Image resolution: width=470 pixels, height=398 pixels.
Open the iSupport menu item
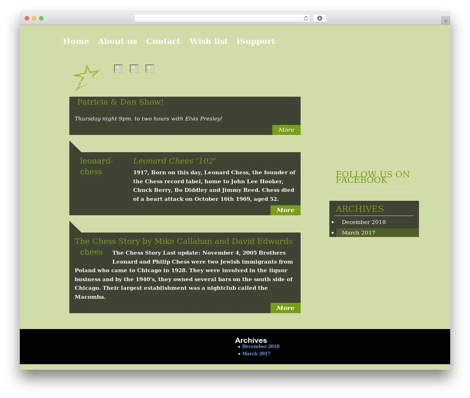click(256, 41)
